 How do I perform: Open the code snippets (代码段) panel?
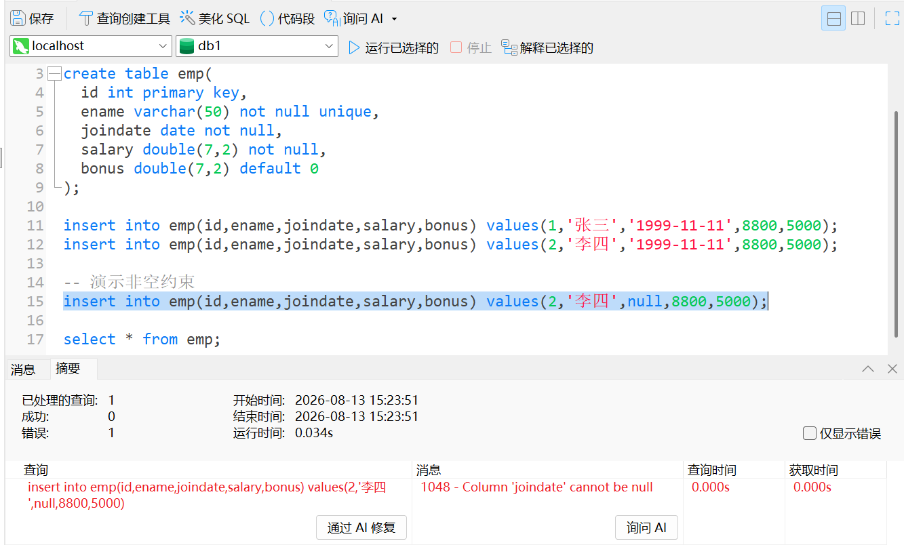point(288,18)
